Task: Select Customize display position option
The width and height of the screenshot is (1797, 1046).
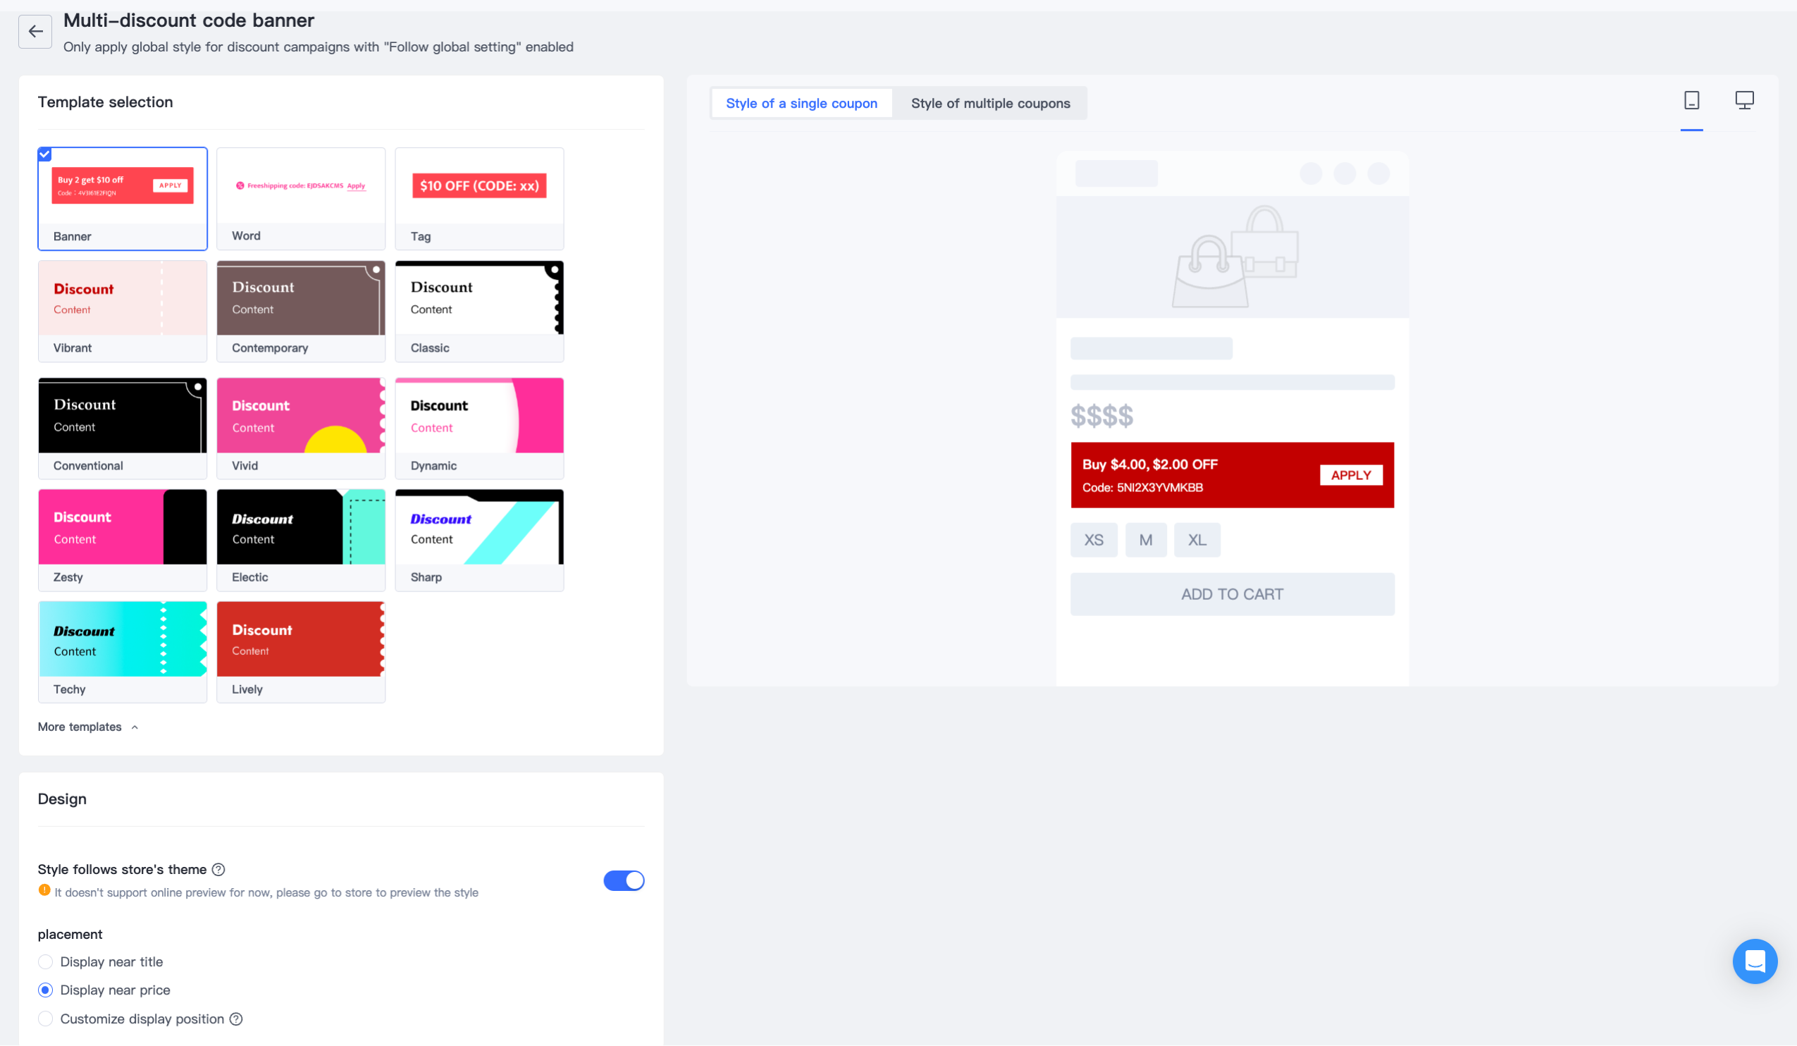Action: [46, 1019]
